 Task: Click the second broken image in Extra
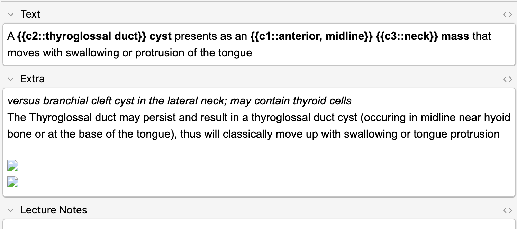pos(13,182)
